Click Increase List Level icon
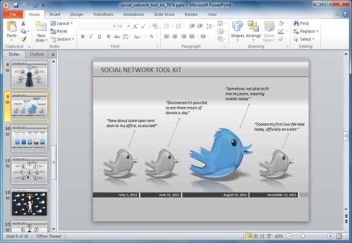The image size is (352, 243). 200,26
